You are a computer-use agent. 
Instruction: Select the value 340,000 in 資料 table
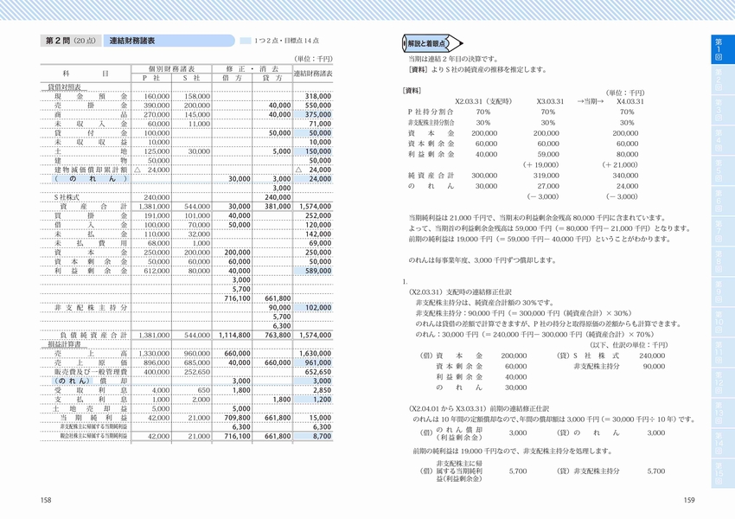point(625,176)
